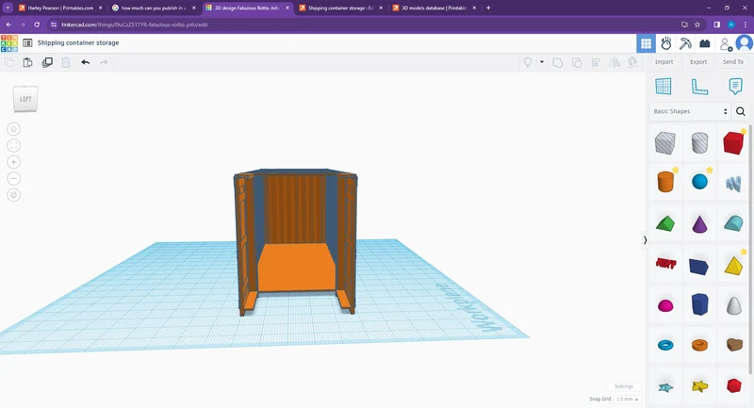Switch to 3D design grid view
Screen dimensions: 754x408
pos(646,43)
